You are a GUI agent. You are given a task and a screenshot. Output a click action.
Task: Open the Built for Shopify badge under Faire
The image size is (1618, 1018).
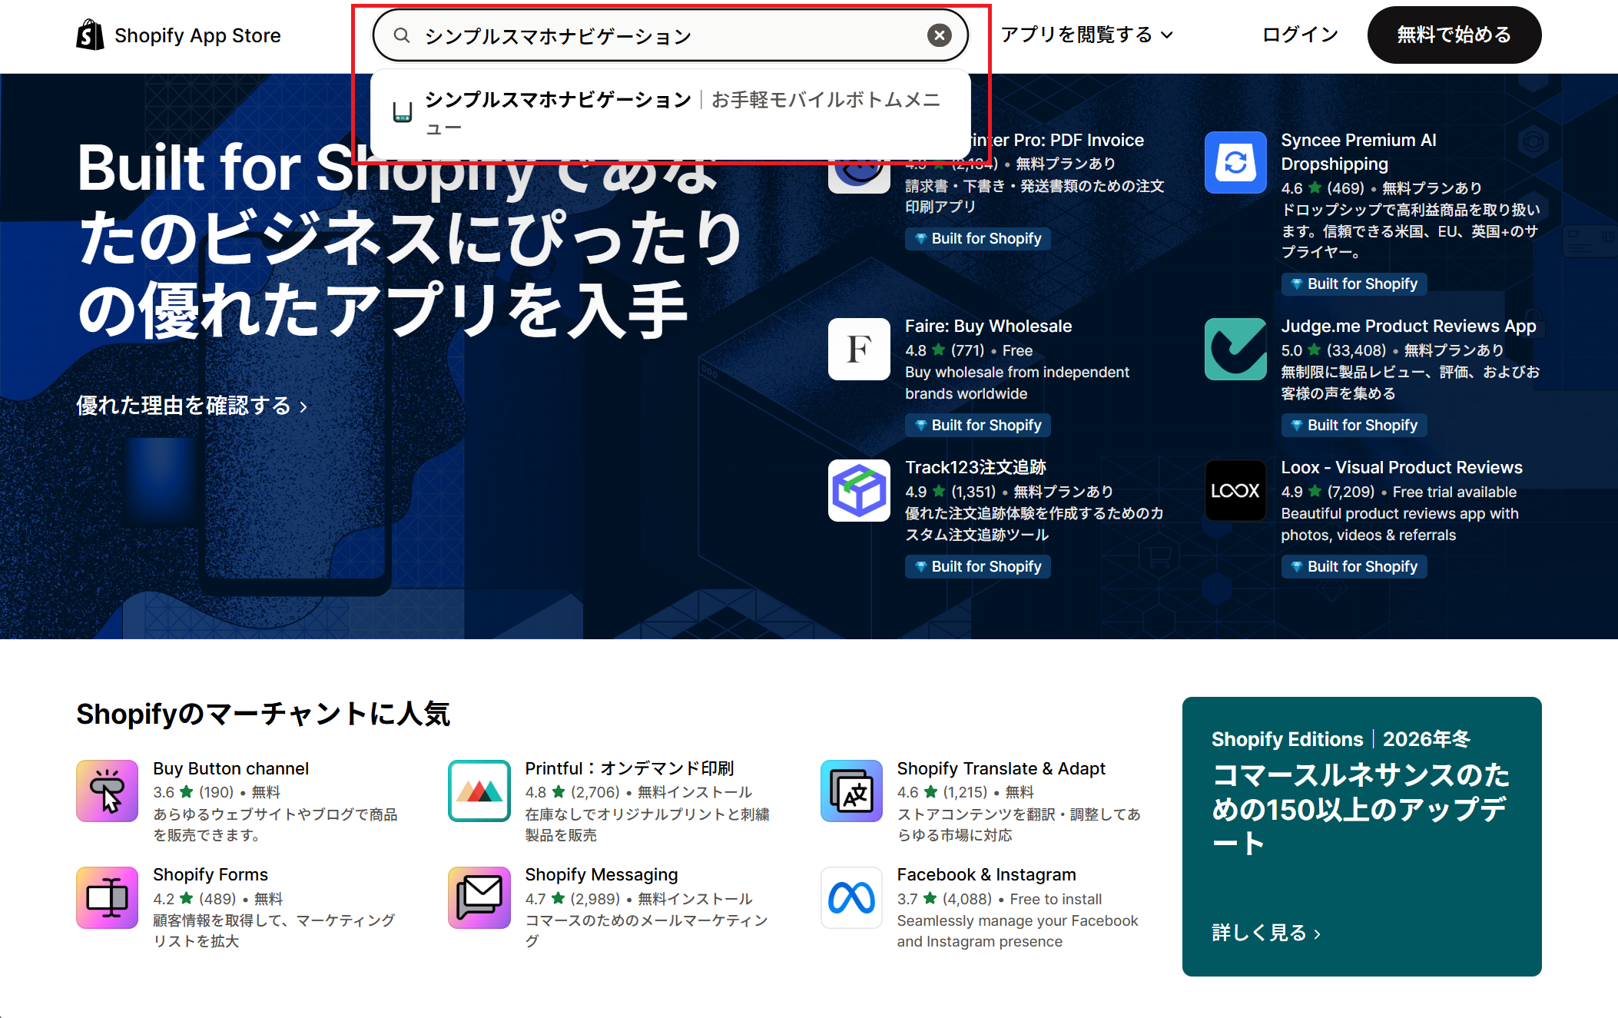pos(976,425)
